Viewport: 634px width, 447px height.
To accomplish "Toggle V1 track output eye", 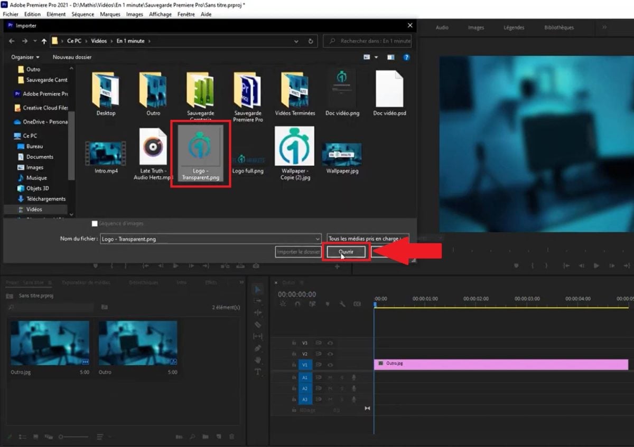I will click(330, 365).
